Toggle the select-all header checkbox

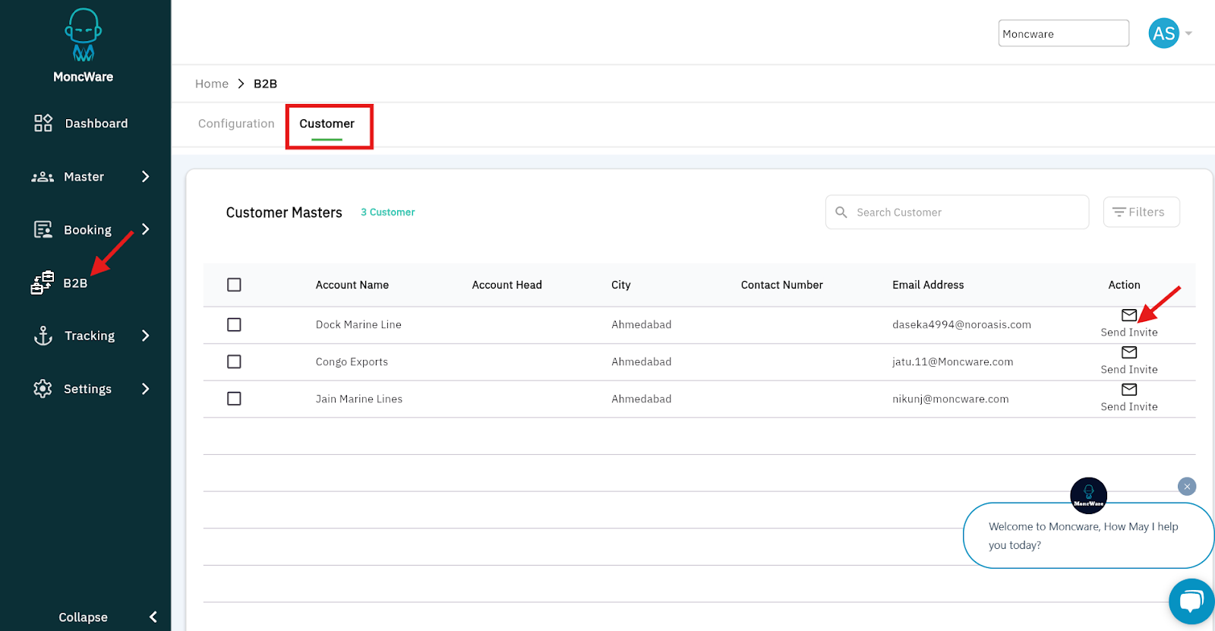(x=234, y=285)
